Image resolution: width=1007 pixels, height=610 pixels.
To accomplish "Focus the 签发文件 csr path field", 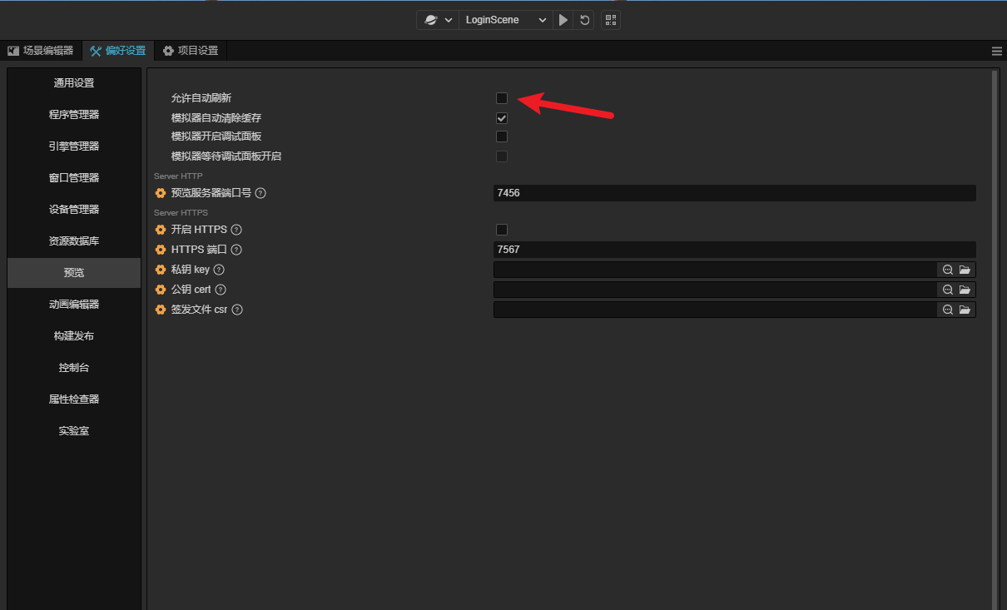I will [x=716, y=310].
